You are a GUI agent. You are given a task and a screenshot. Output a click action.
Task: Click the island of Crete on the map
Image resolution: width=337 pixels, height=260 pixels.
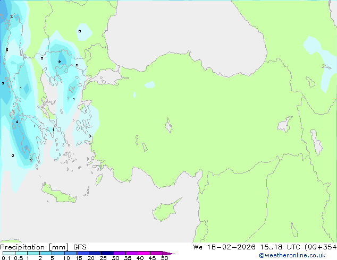pyautogui.click(x=58, y=194)
